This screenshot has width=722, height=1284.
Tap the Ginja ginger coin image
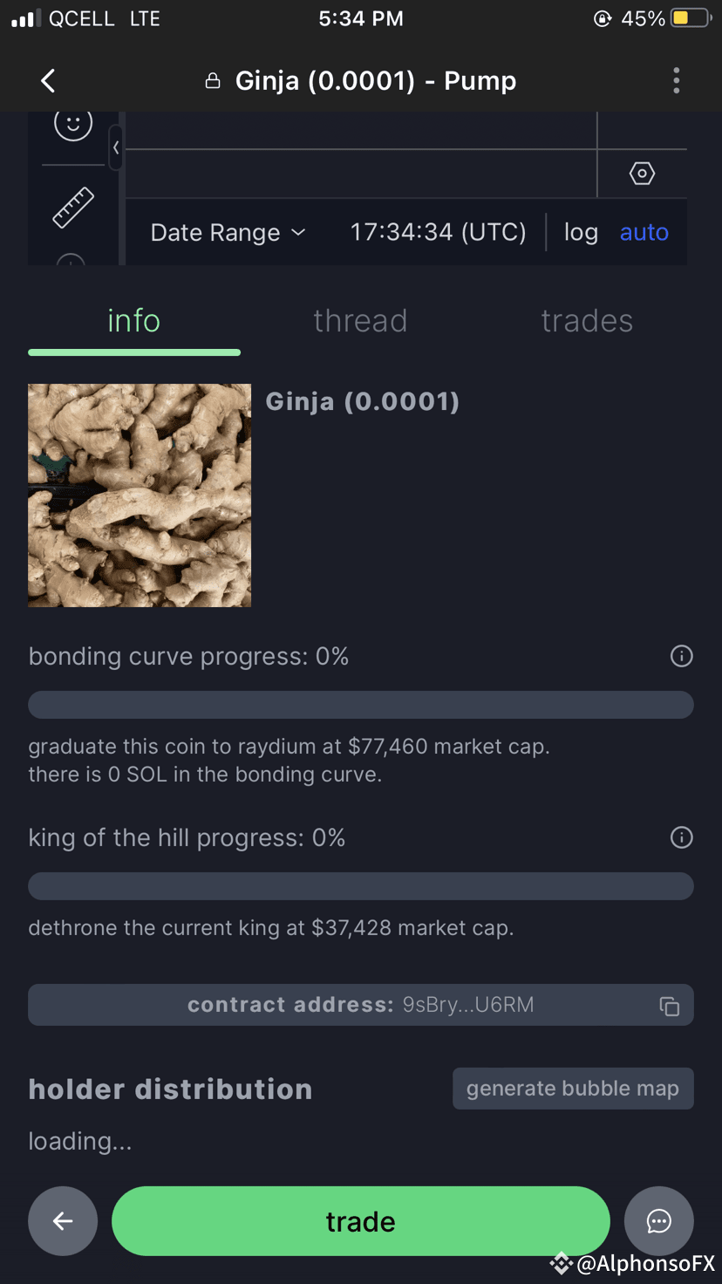coord(140,495)
